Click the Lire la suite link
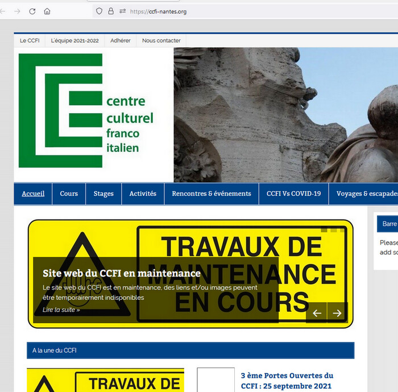The image size is (398, 392). [x=61, y=310]
